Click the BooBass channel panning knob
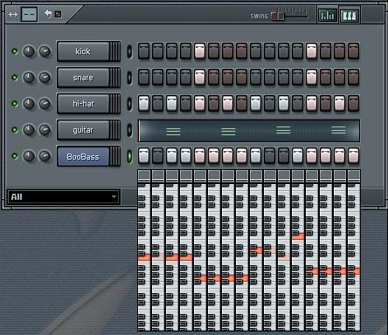The height and width of the screenshot is (335, 388). (x=29, y=156)
